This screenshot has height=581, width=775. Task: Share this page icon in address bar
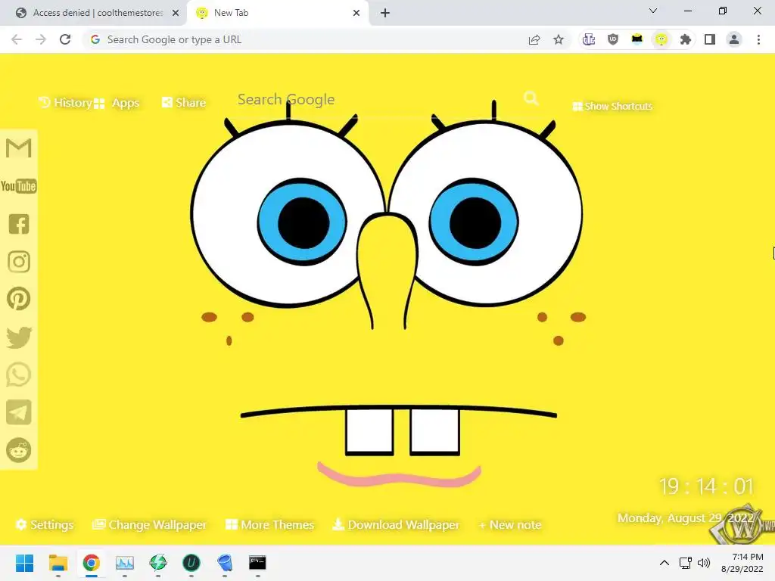(534, 39)
